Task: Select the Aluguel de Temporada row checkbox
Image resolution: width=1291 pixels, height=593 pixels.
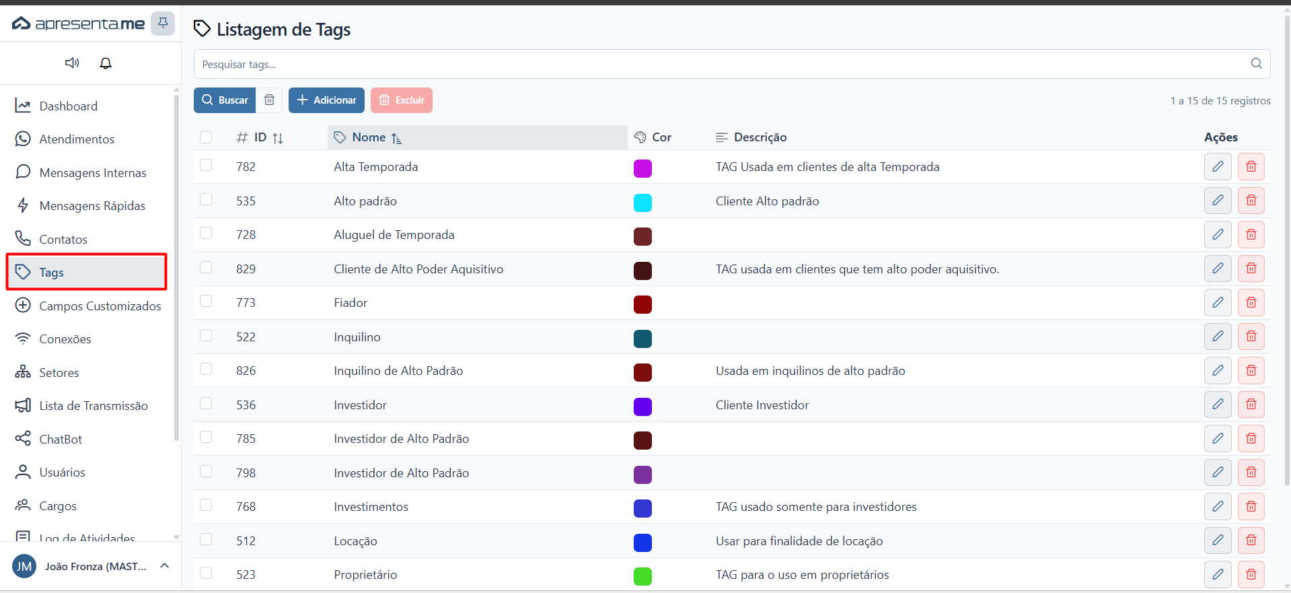Action: pos(206,234)
